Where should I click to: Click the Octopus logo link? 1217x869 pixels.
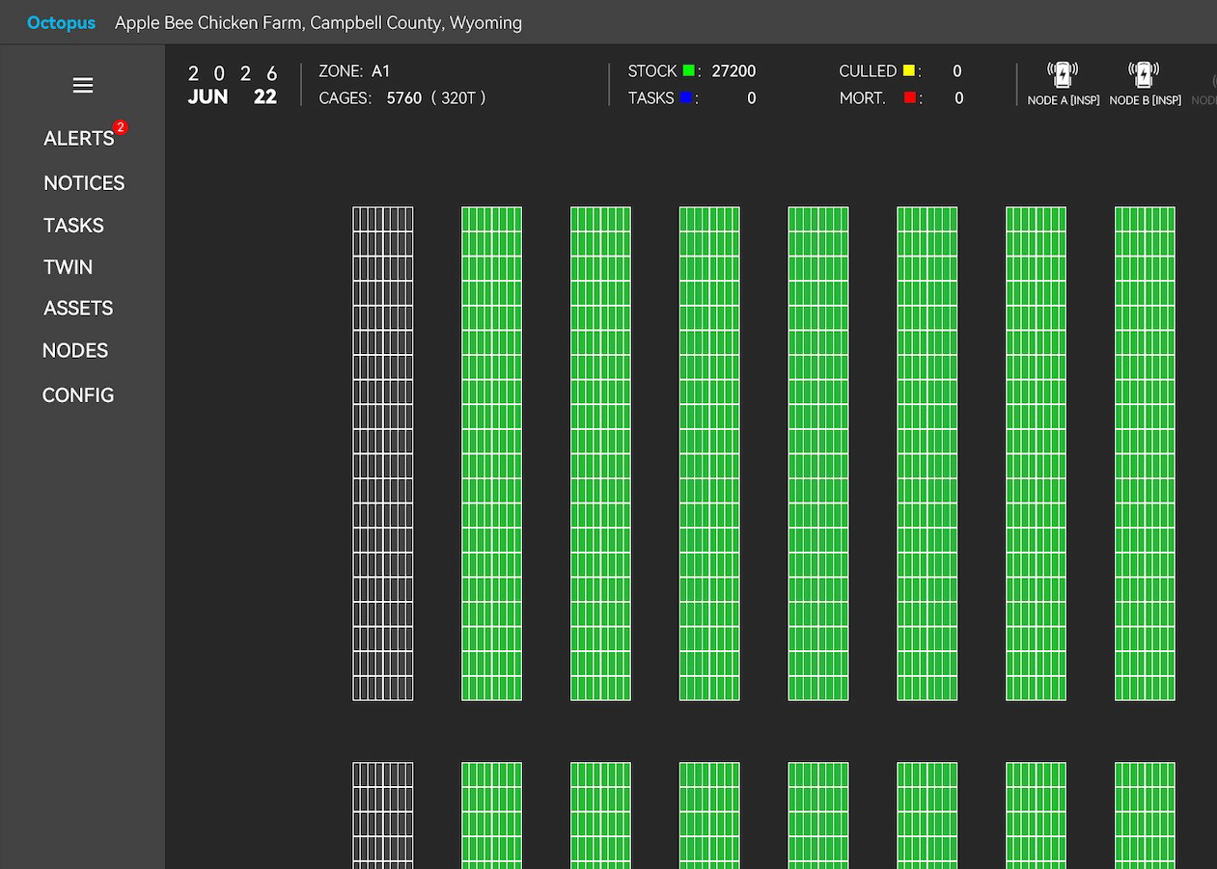click(x=61, y=22)
